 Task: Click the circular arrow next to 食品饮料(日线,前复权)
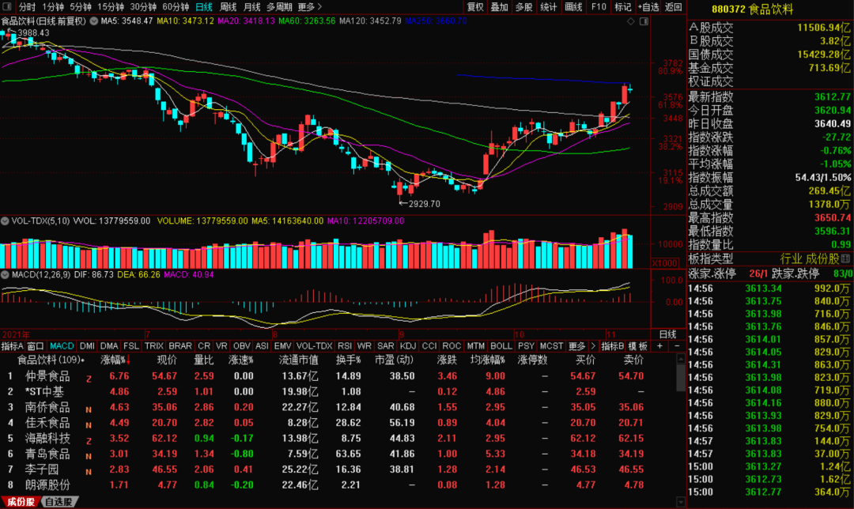pyautogui.click(x=94, y=21)
